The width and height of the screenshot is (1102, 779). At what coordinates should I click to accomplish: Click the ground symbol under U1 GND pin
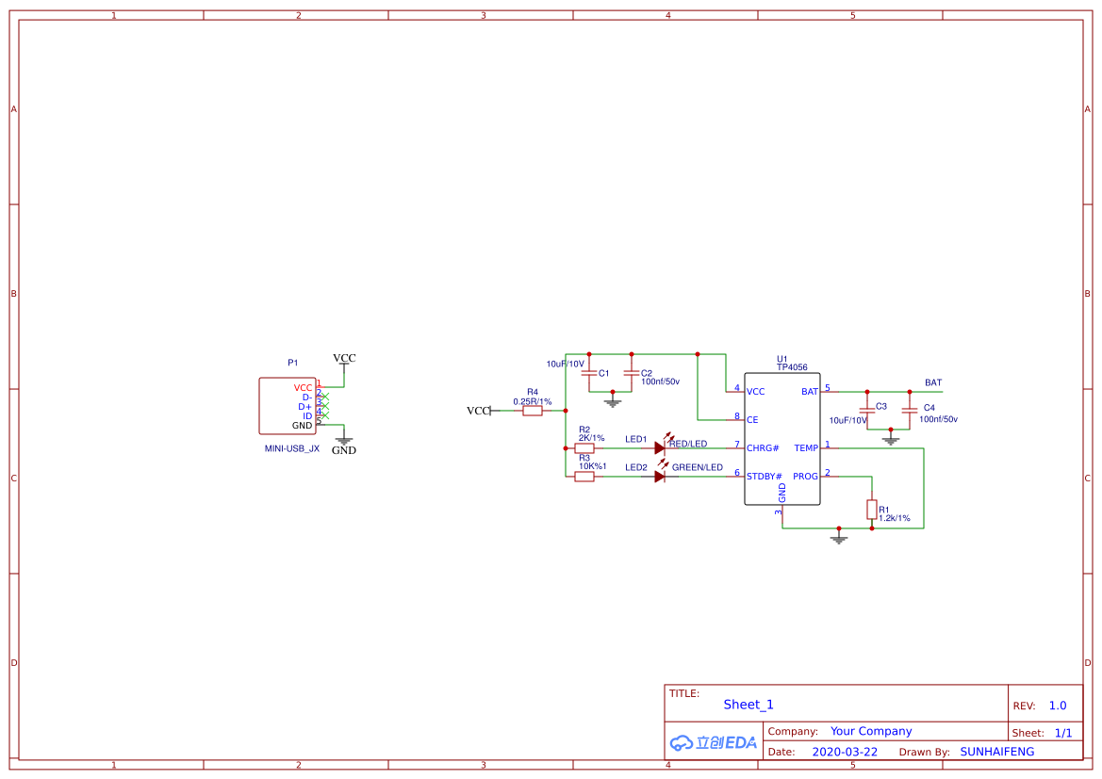tap(838, 539)
